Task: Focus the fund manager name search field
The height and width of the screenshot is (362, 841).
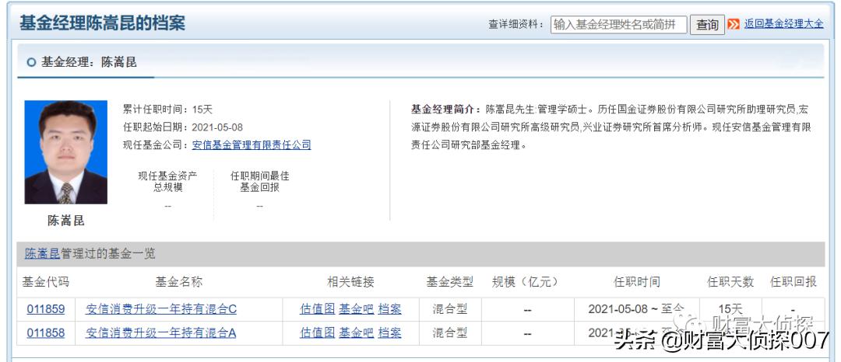Action: point(618,25)
